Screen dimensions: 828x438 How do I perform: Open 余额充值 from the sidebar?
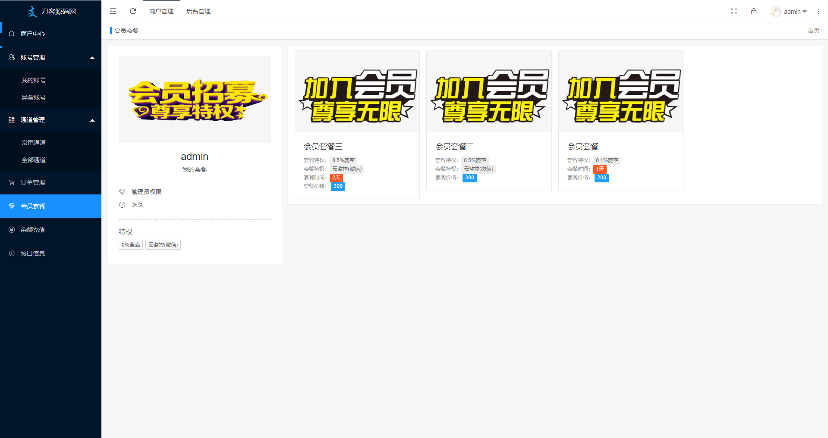pyautogui.click(x=33, y=230)
